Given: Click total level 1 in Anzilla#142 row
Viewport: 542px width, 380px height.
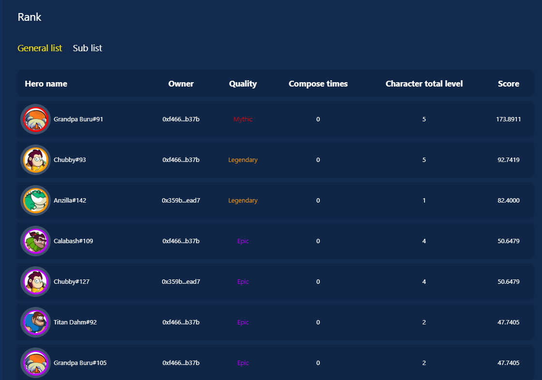Looking at the screenshot, I should pyautogui.click(x=424, y=201).
